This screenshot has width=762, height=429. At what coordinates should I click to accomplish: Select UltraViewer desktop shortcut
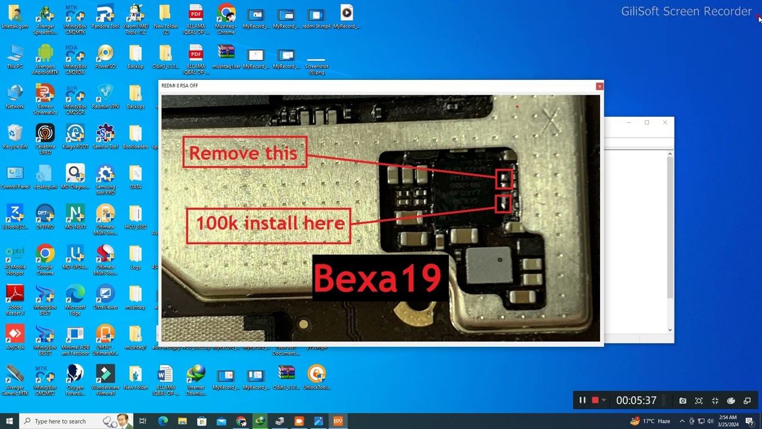pos(105,297)
